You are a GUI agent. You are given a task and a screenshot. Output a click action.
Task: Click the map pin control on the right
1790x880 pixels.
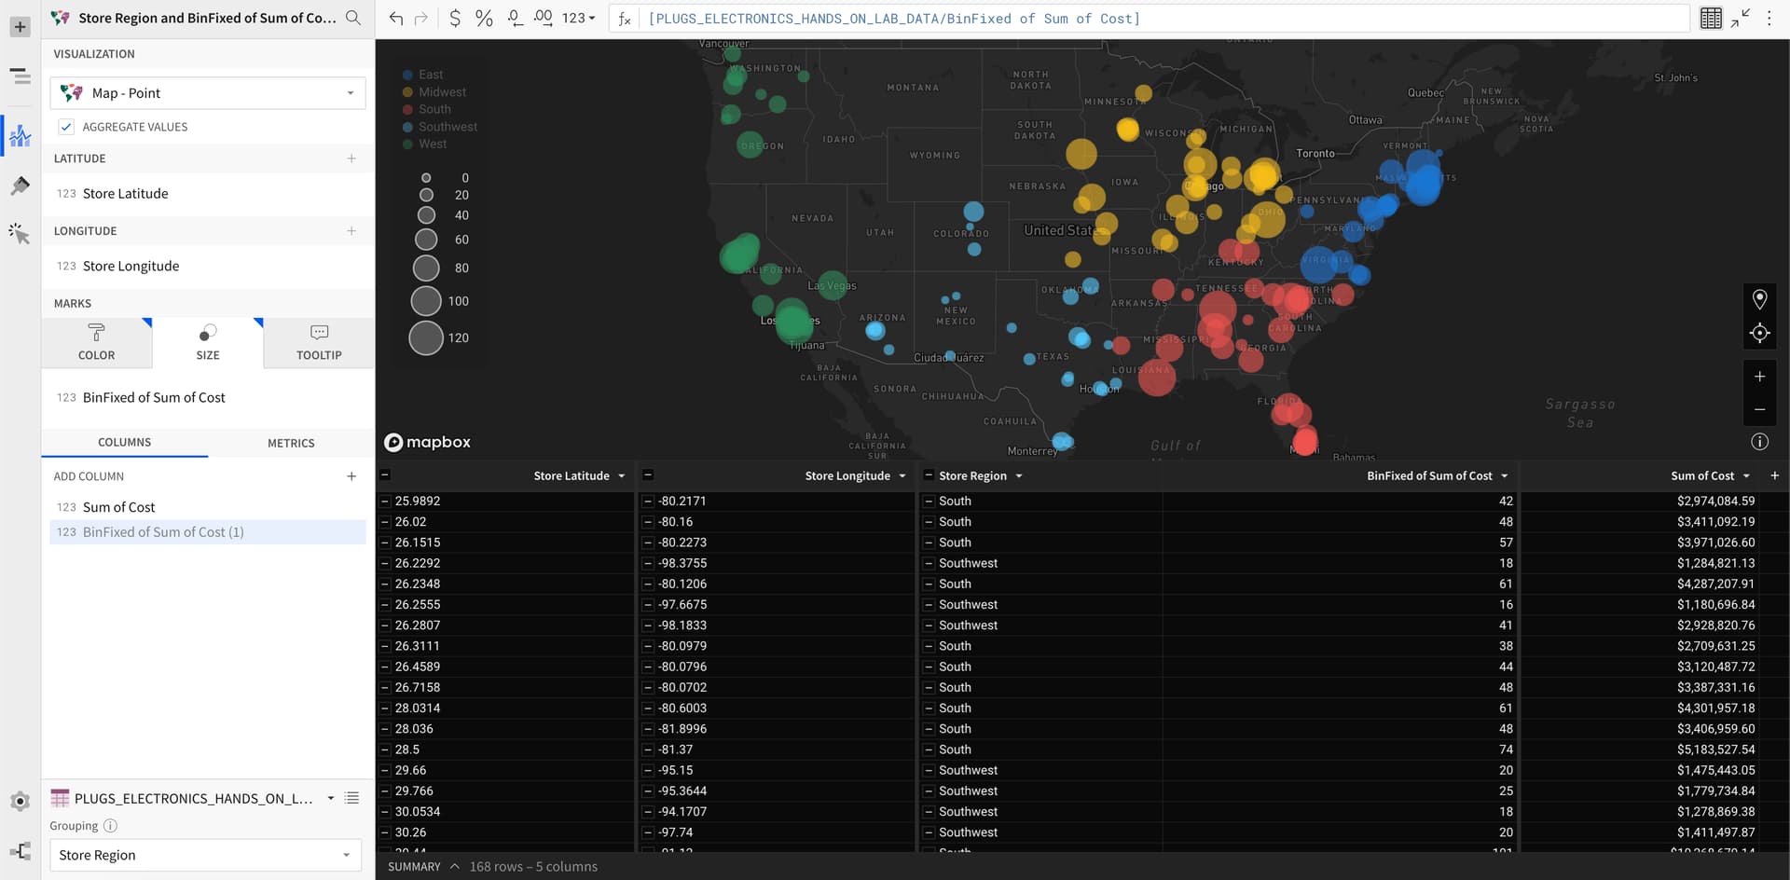pyautogui.click(x=1760, y=298)
